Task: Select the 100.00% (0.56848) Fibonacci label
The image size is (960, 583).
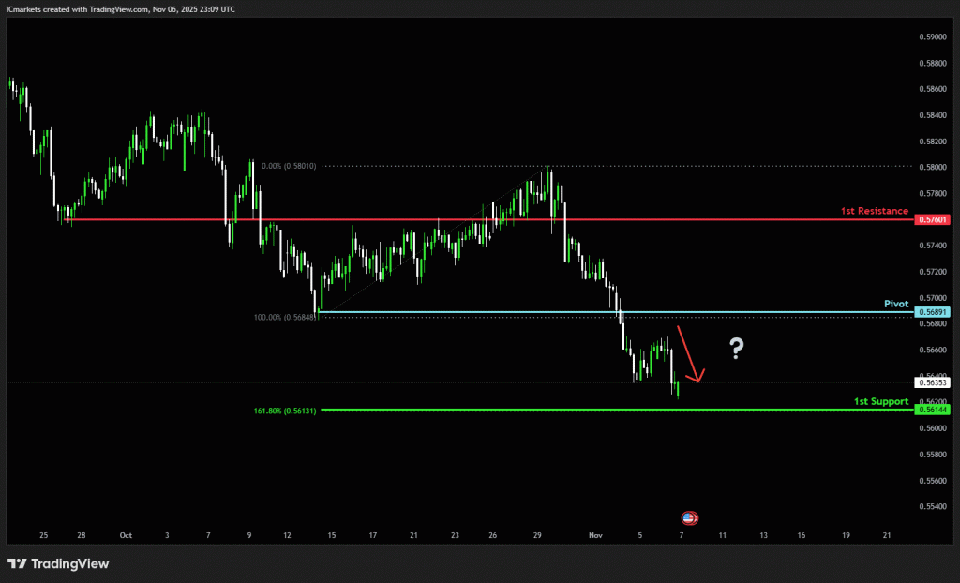Action: point(285,317)
